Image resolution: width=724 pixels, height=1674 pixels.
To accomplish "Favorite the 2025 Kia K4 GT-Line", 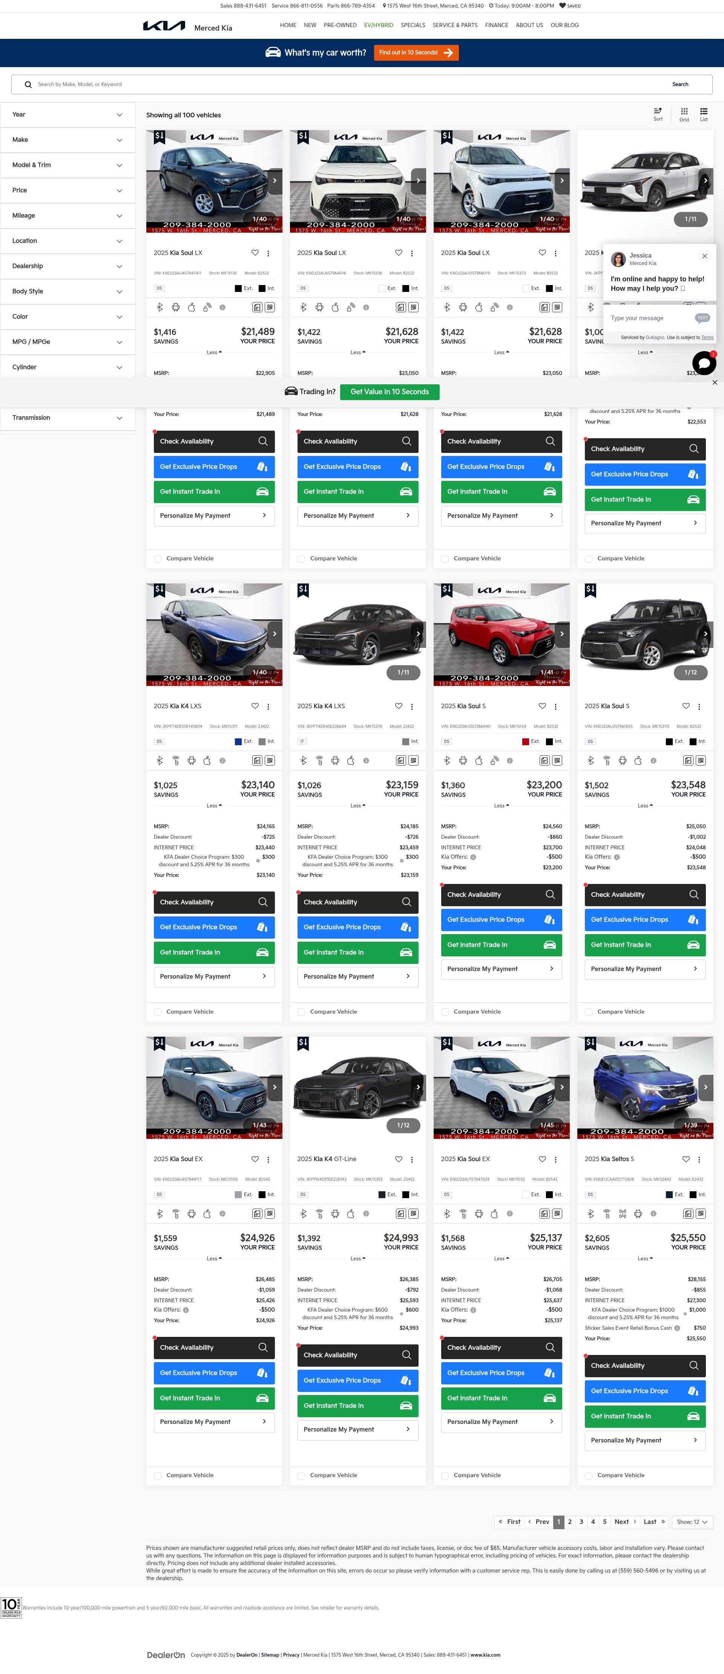I will (399, 1159).
